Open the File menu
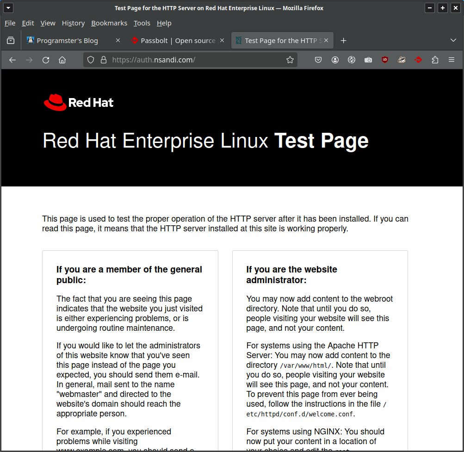Screen dimensions: 464x452 [10, 23]
